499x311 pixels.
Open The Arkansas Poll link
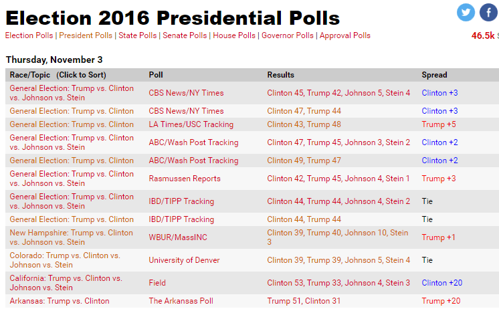[x=181, y=301]
